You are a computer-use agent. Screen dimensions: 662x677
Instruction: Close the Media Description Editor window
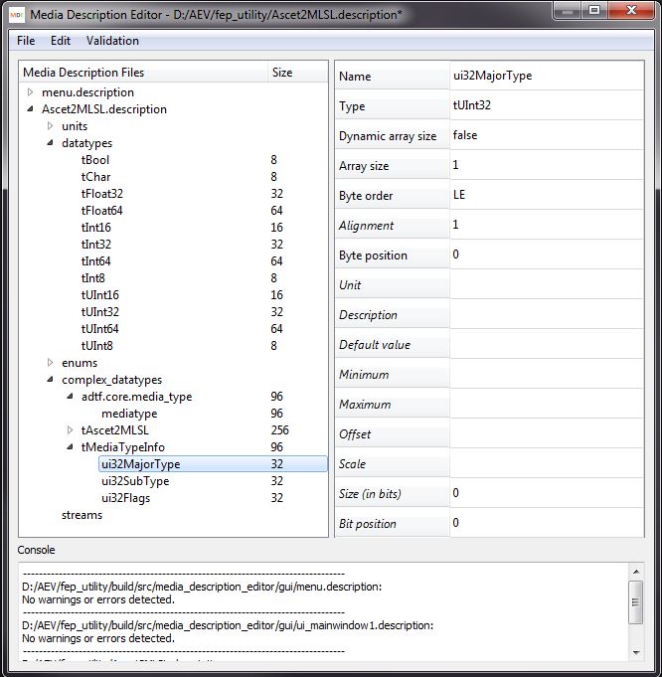pyautogui.click(x=631, y=10)
